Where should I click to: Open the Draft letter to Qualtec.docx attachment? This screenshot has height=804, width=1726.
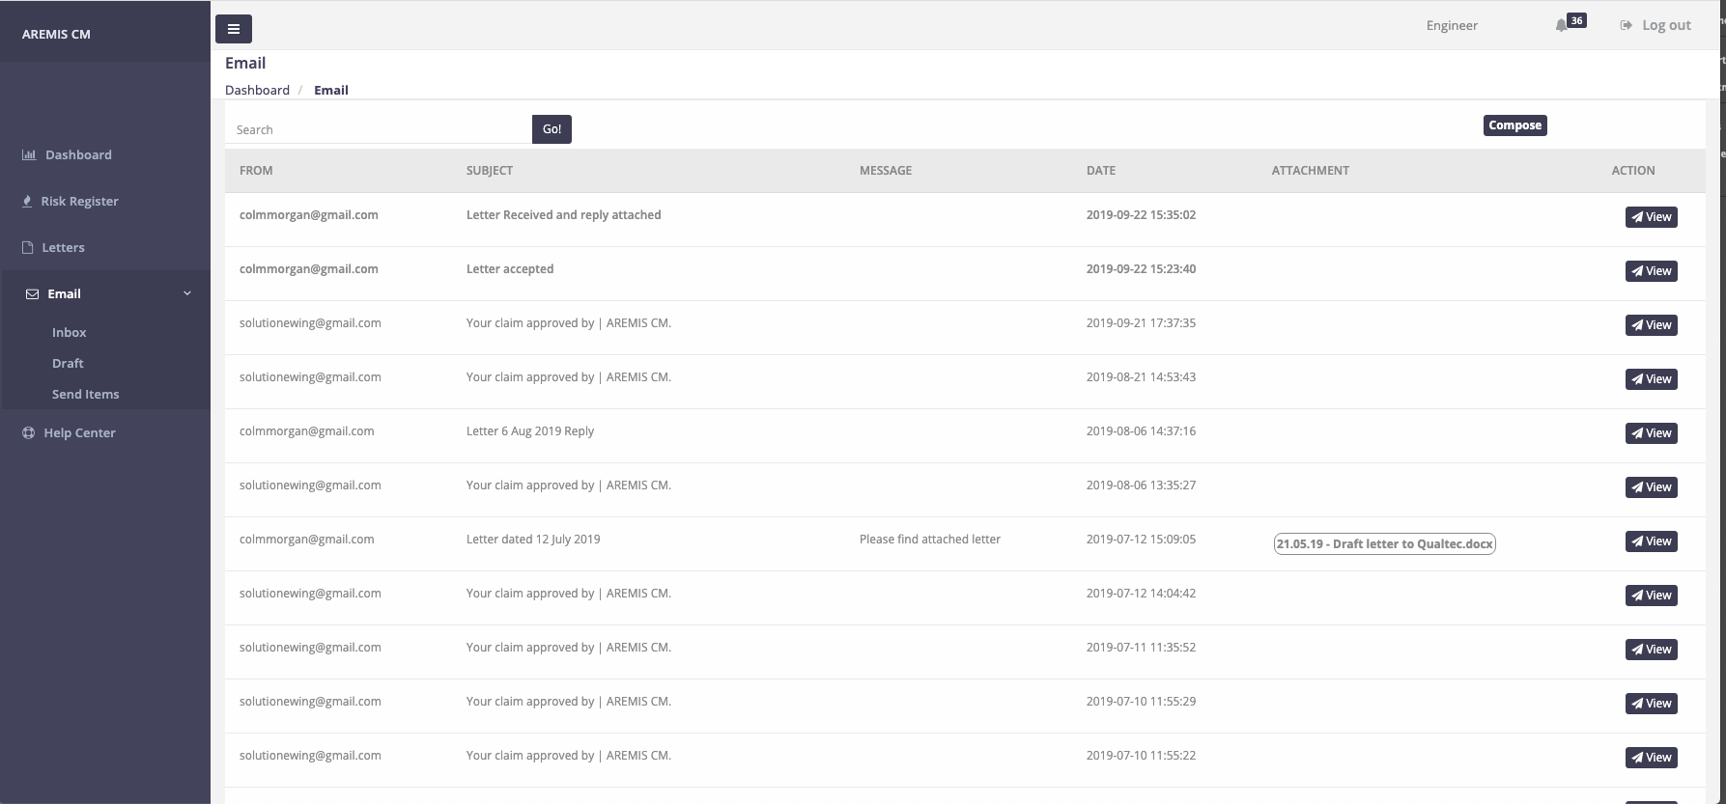[1384, 543]
